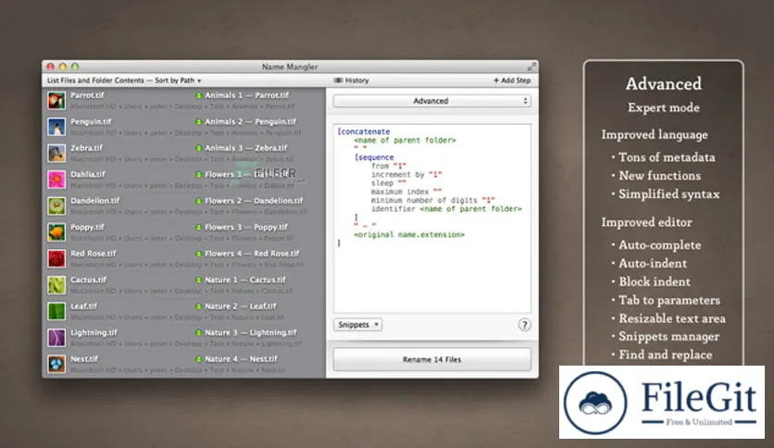This screenshot has width=774, height=448.
Task: Click the FileGit logo
Action: click(662, 402)
